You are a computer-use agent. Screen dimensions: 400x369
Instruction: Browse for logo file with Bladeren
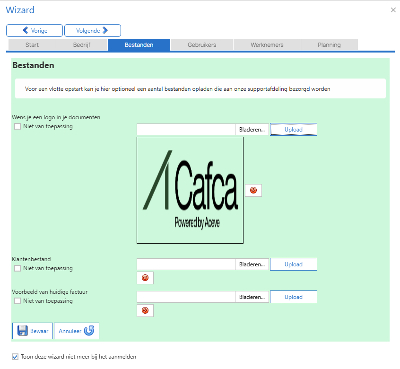click(x=252, y=129)
